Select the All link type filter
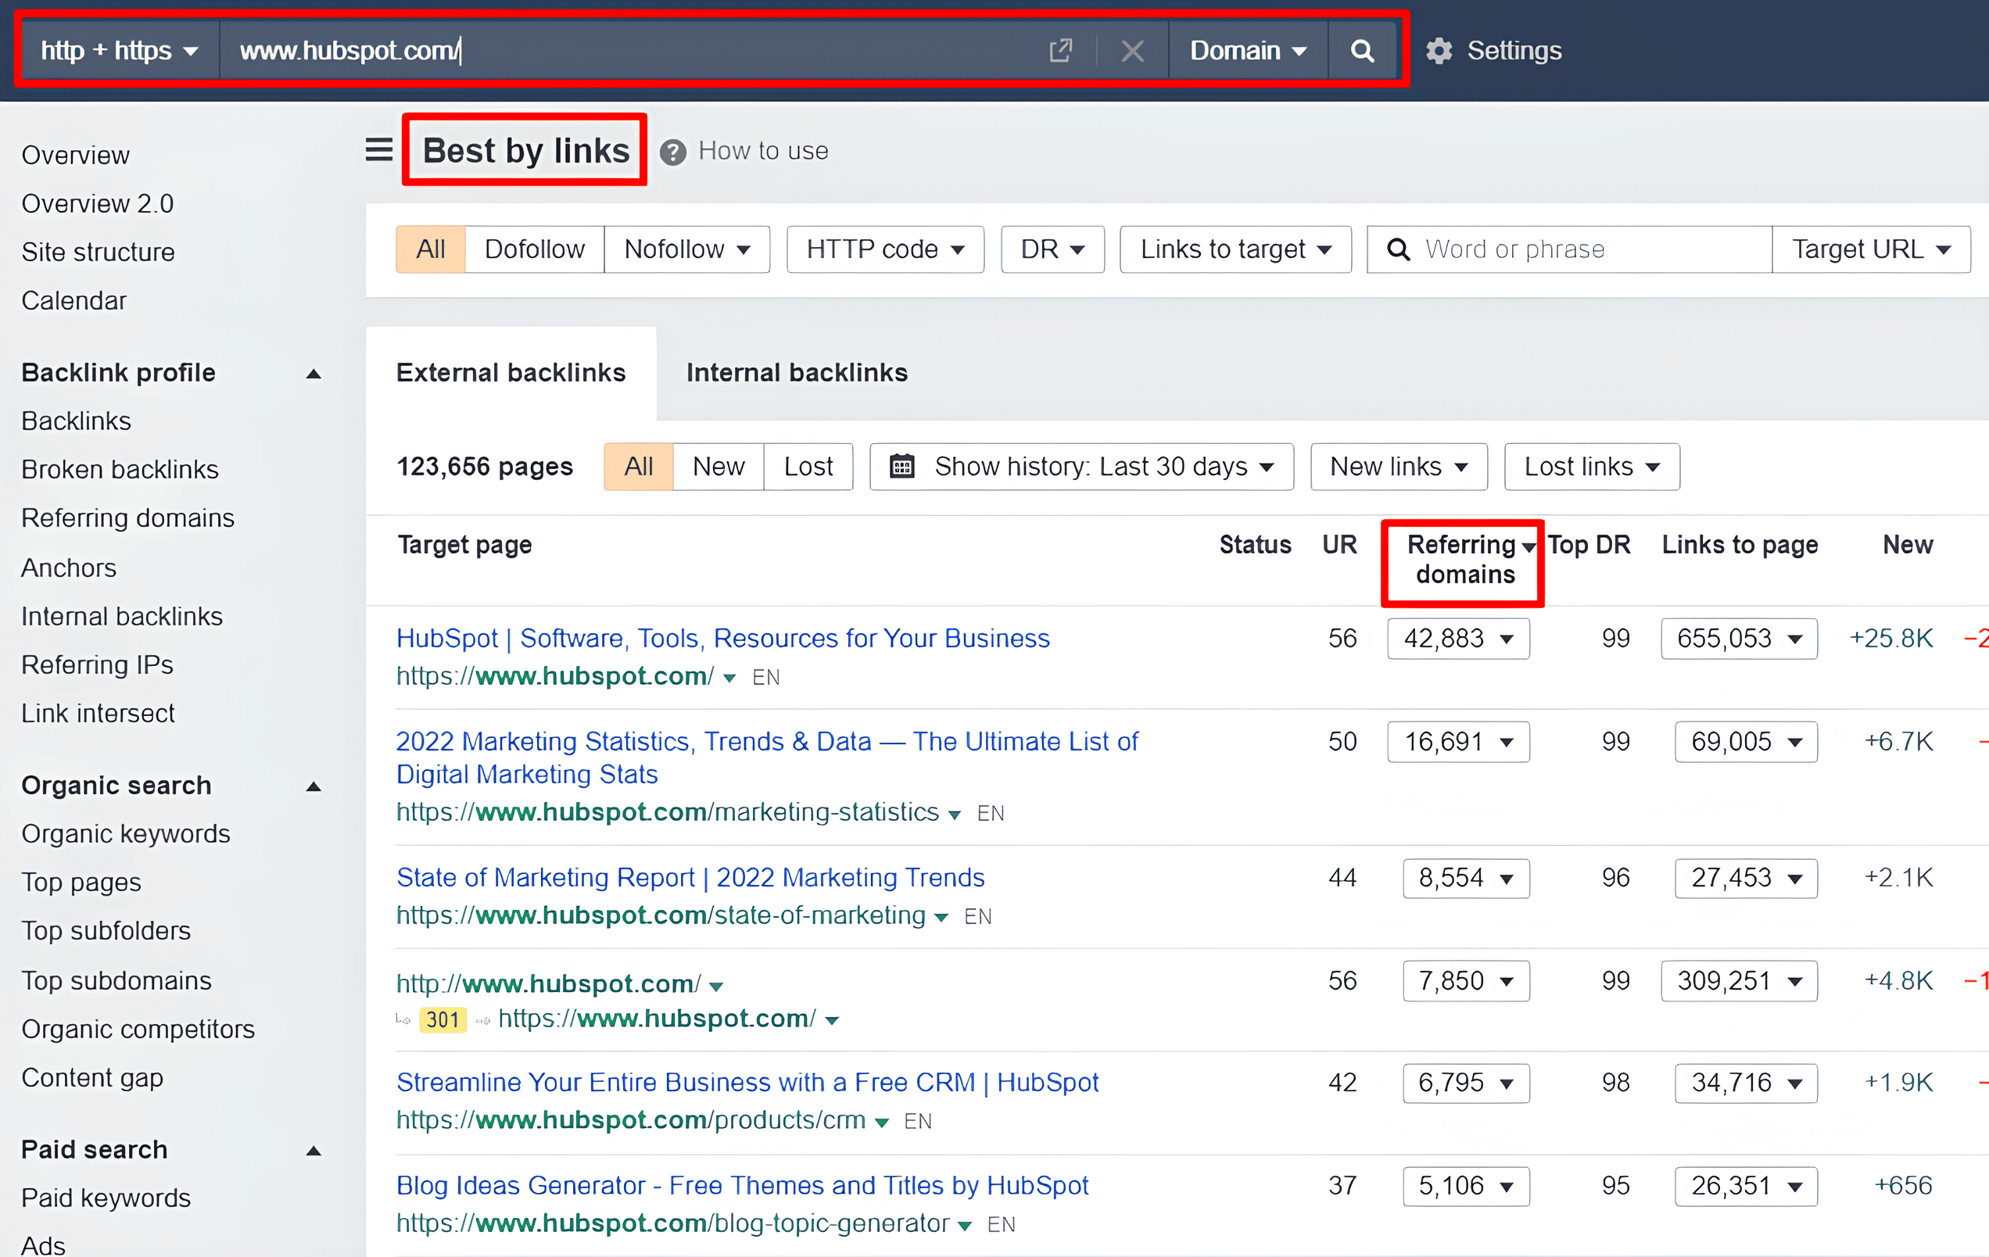Viewport: 1989px width, 1257px height. click(430, 249)
